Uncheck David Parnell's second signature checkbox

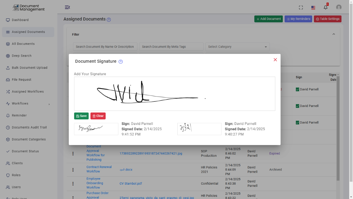297,106
